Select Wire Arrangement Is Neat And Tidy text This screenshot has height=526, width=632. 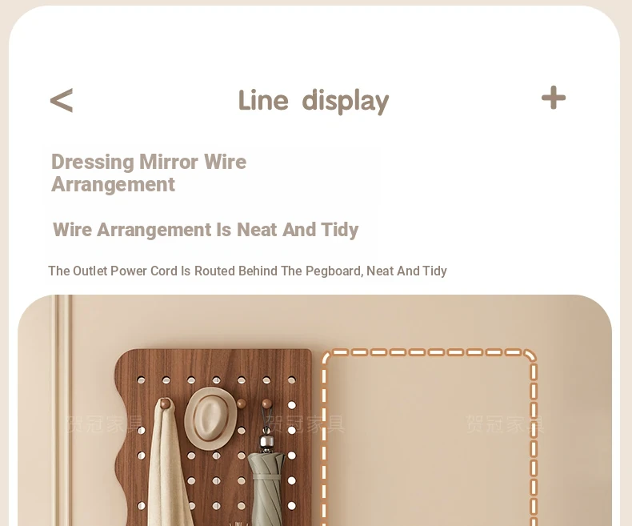tap(206, 230)
